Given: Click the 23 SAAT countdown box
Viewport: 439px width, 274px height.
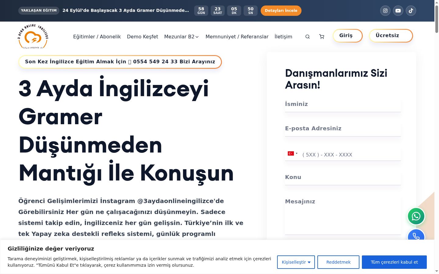Looking at the screenshot, I should click(x=218, y=11).
